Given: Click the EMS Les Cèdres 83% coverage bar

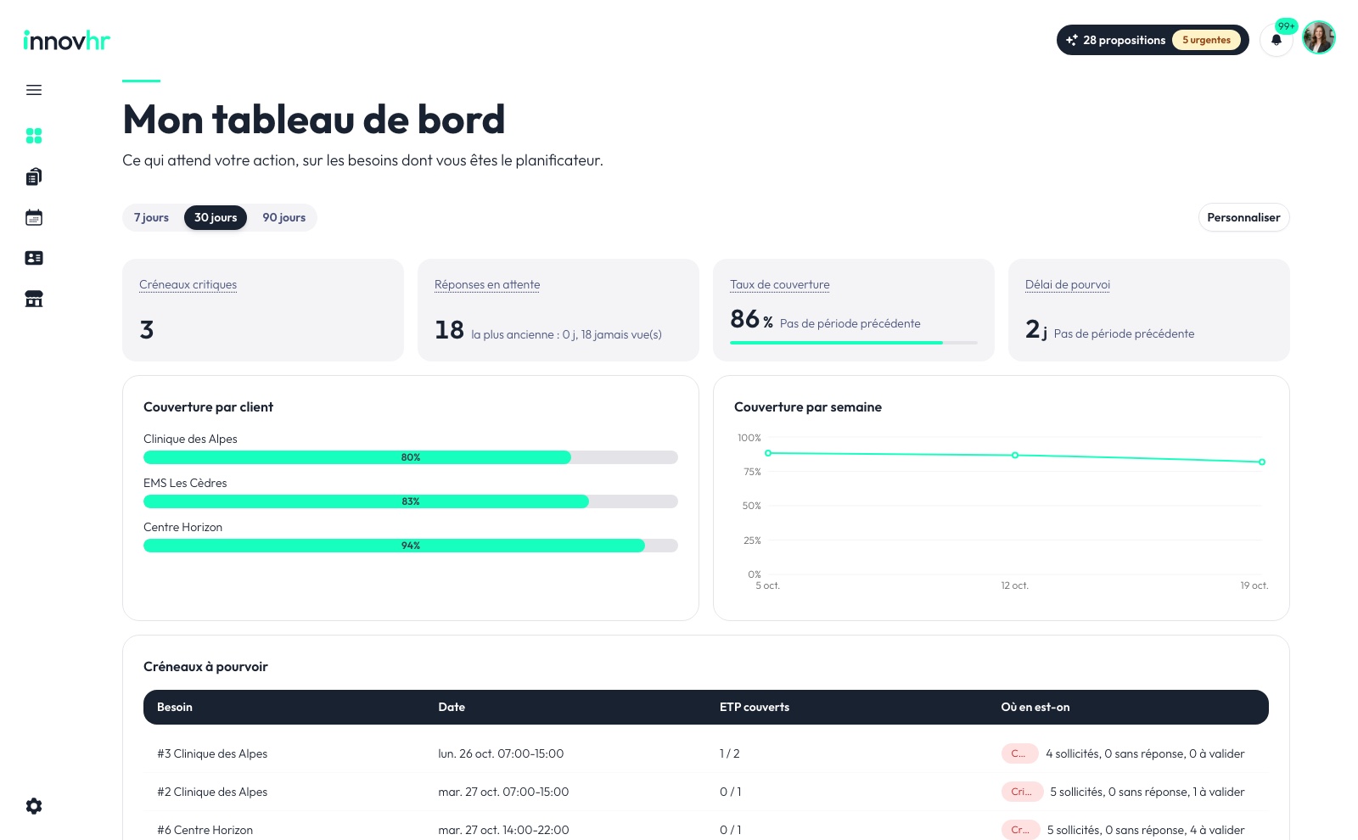Looking at the screenshot, I should (x=411, y=501).
